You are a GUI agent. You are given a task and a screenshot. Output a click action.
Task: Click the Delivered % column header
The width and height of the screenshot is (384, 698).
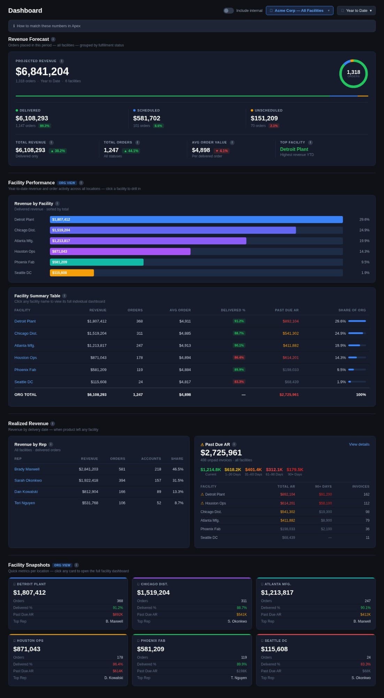[233, 310]
